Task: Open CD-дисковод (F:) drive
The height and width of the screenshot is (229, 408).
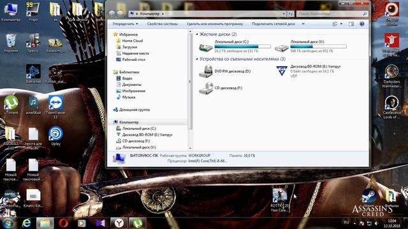Action: click(x=221, y=88)
